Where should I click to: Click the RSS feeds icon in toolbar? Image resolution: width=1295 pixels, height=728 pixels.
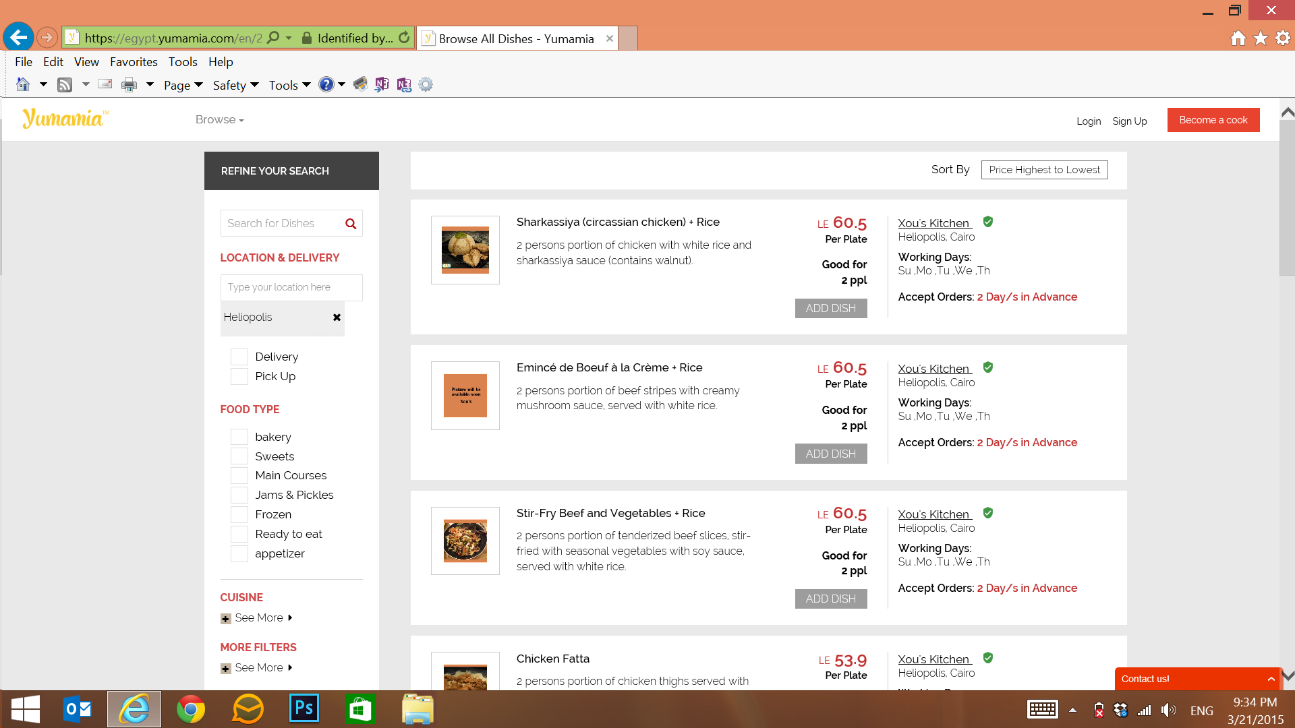(65, 85)
